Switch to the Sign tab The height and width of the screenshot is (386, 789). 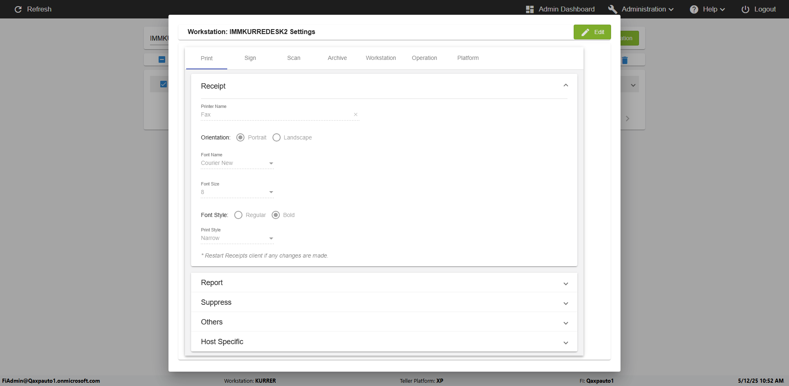point(250,58)
